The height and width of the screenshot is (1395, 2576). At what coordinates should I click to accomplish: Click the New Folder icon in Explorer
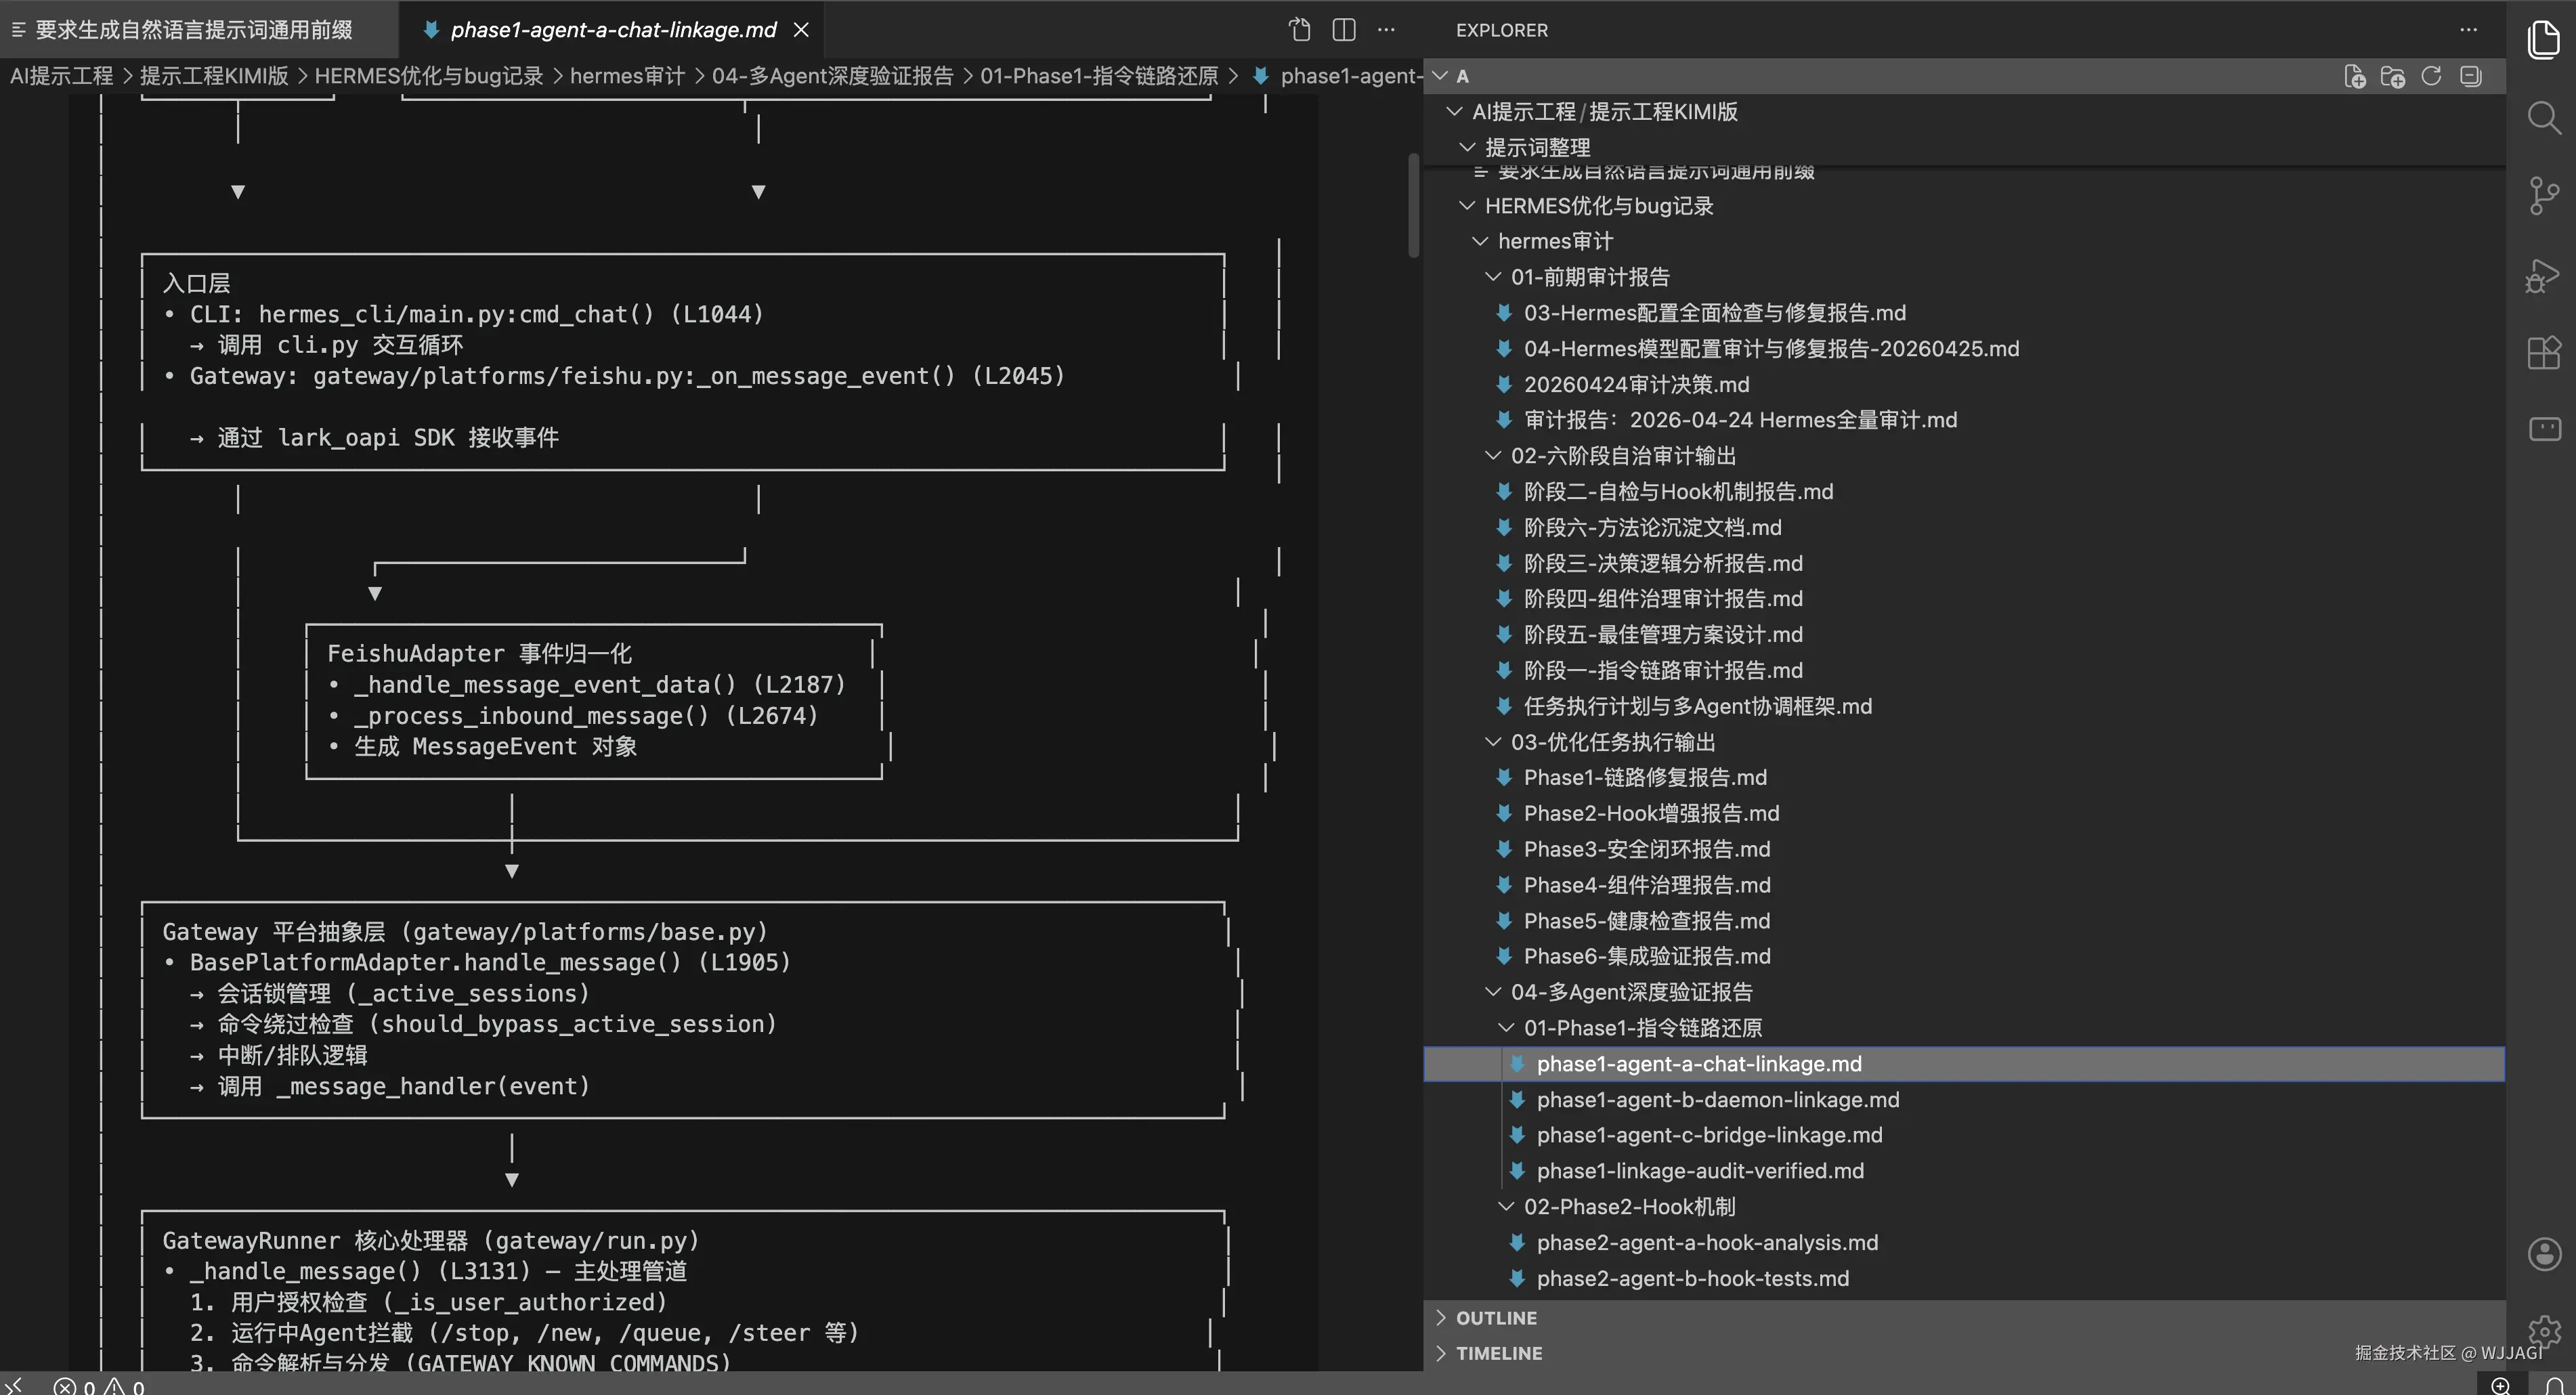(x=2392, y=77)
